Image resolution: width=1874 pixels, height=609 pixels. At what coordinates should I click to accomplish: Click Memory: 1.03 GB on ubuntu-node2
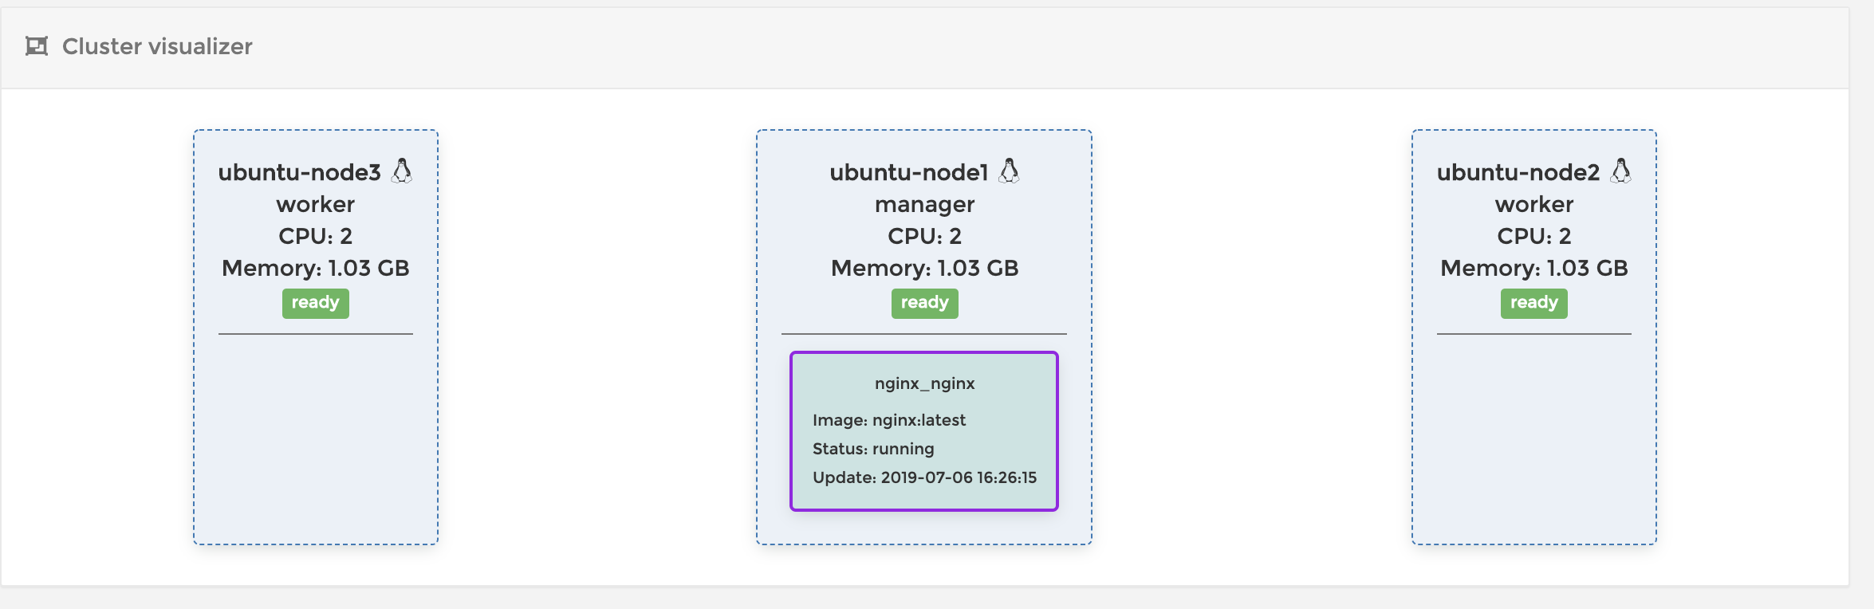tap(1533, 268)
